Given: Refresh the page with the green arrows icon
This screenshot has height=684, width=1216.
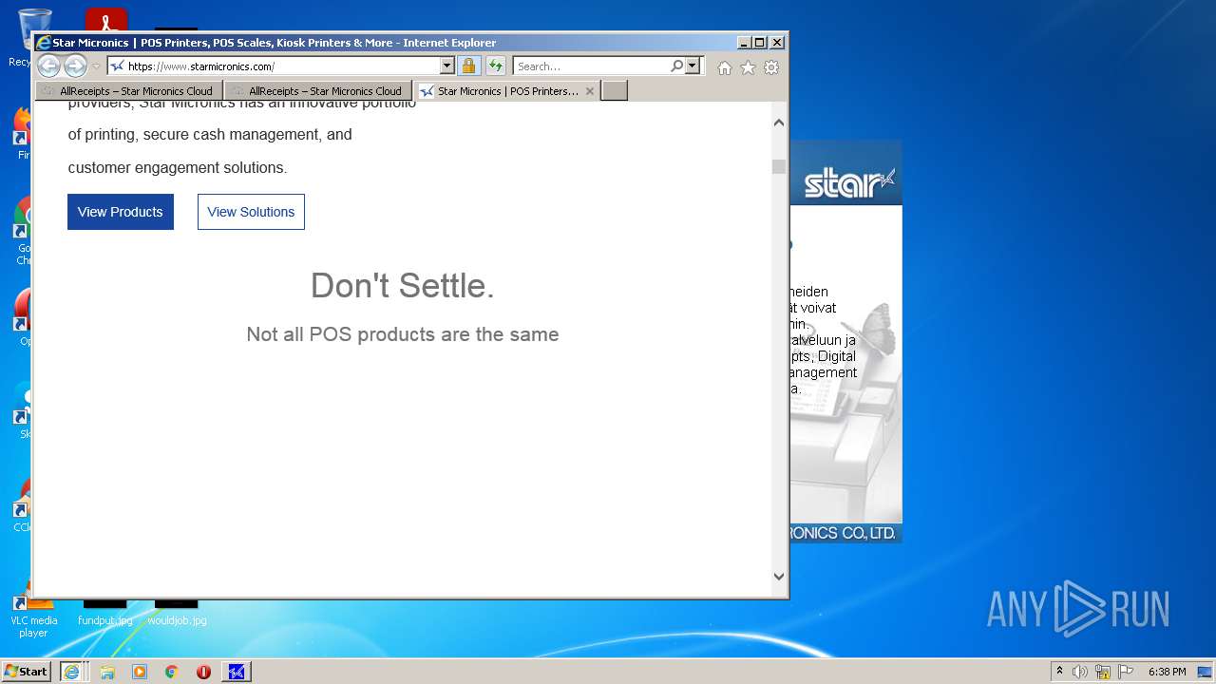Looking at the screenshot, I should click(495, 66).
